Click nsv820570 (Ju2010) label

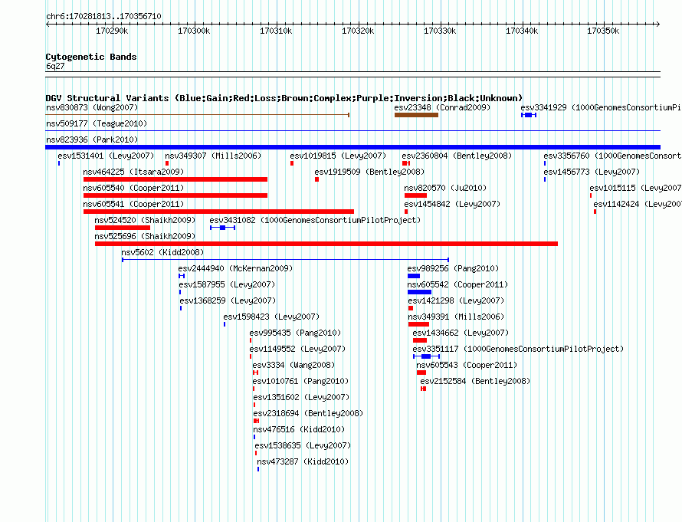445,188
